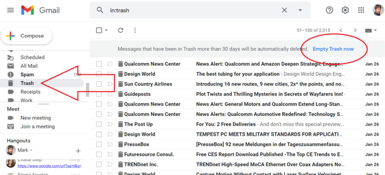
Task: Check The Post Up email checkbox
Action: [x=99, y=124]
